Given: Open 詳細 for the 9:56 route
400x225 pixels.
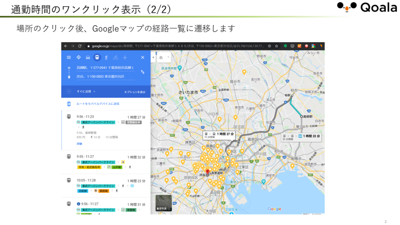Looking at the screenshot, I should coord(79,144).
